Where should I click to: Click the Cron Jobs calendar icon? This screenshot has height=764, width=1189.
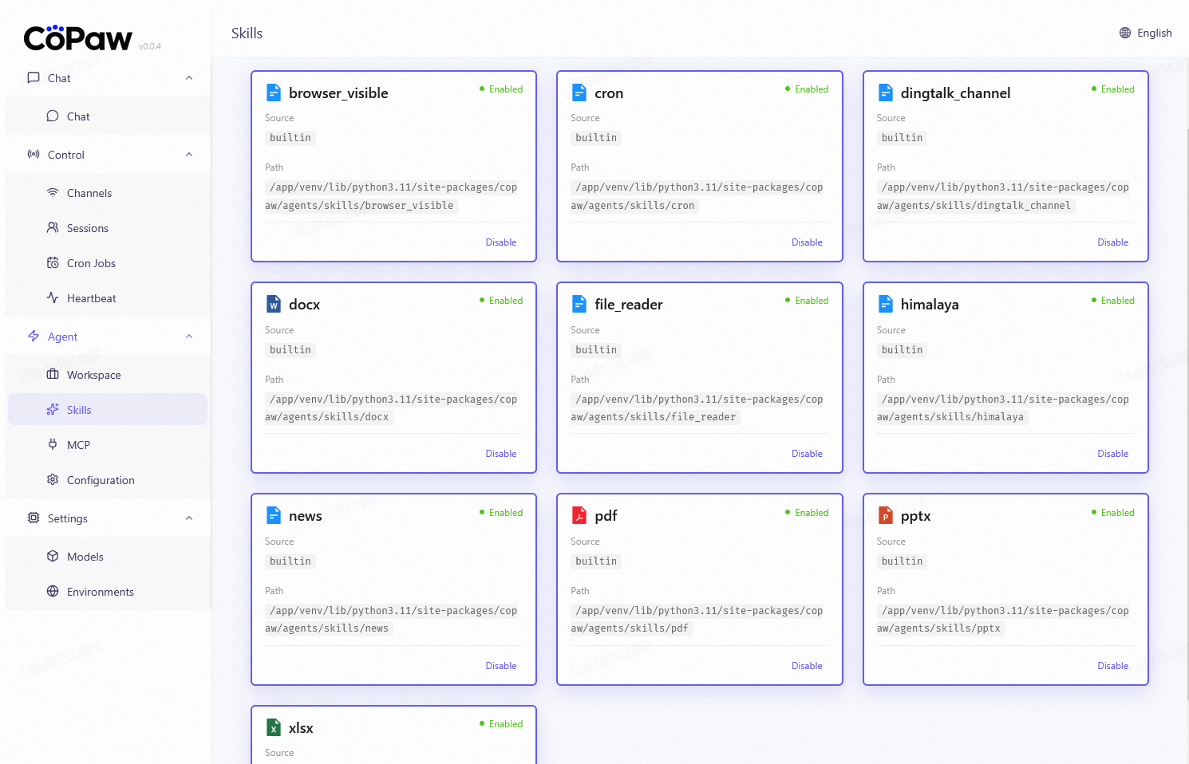53,263
